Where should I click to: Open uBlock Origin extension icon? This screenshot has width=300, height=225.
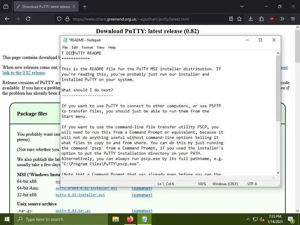[272, 19]
